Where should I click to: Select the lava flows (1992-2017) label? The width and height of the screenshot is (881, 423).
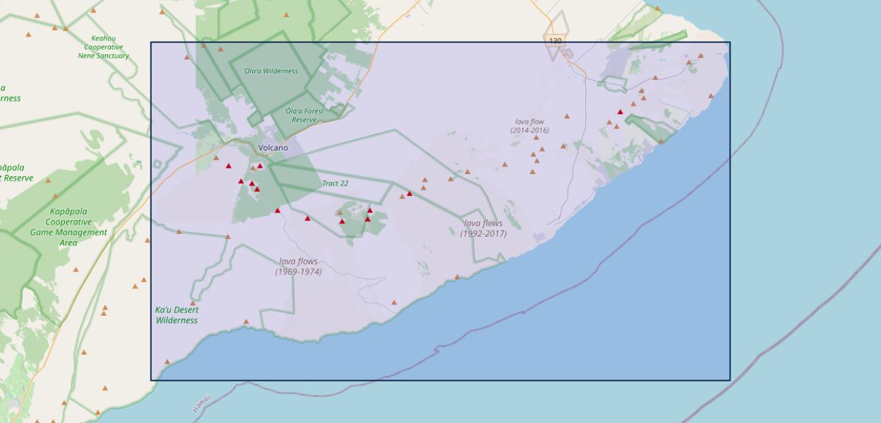(x=484, y=228)
